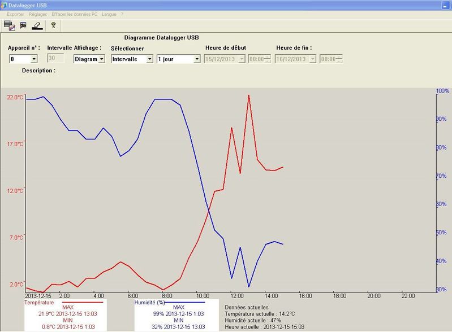Click the 12:00 time axis label
The height and width of the screenshot is (332, 452).
pos(236,296)
